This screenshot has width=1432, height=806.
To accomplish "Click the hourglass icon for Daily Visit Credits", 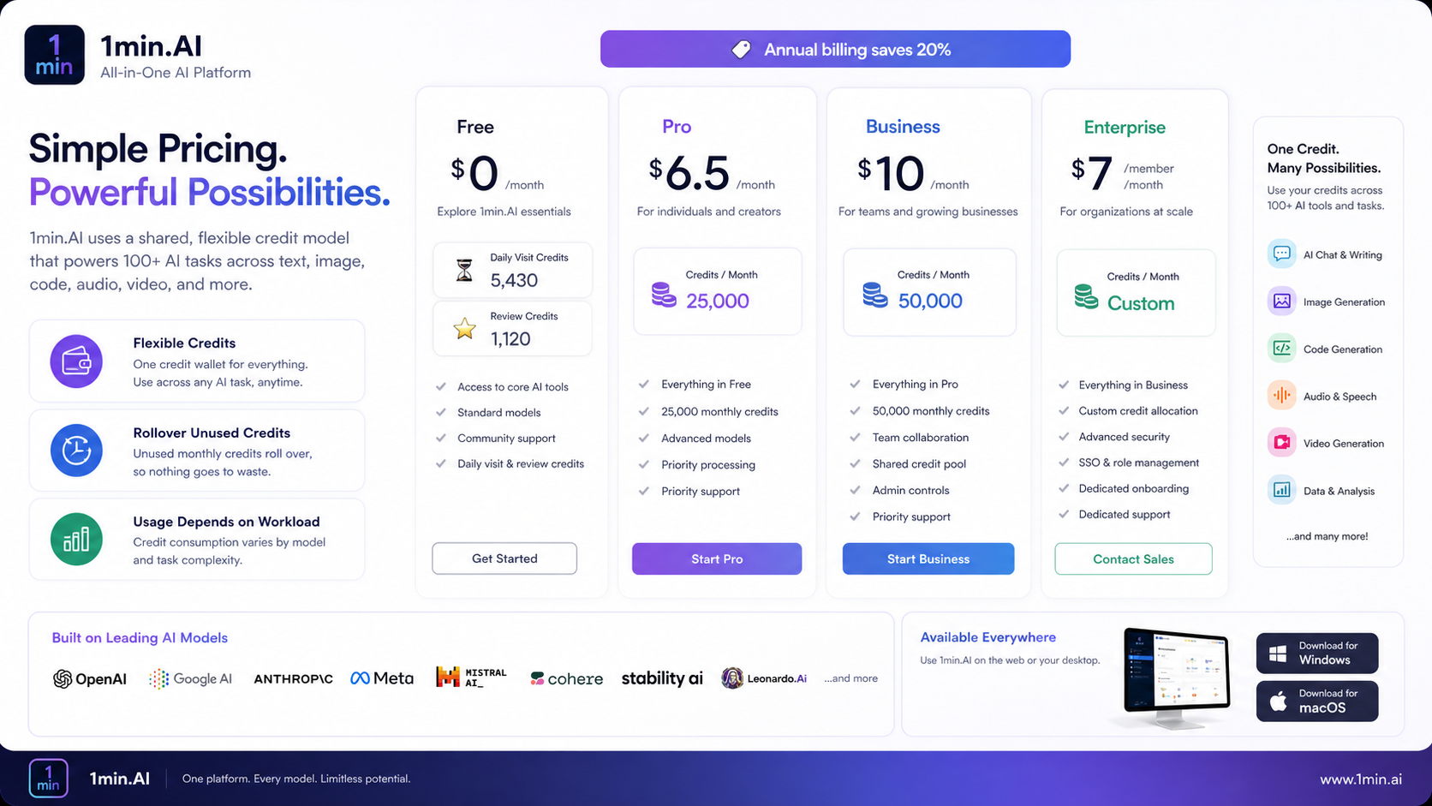I will pyautogui.click(x=464, y=271).
